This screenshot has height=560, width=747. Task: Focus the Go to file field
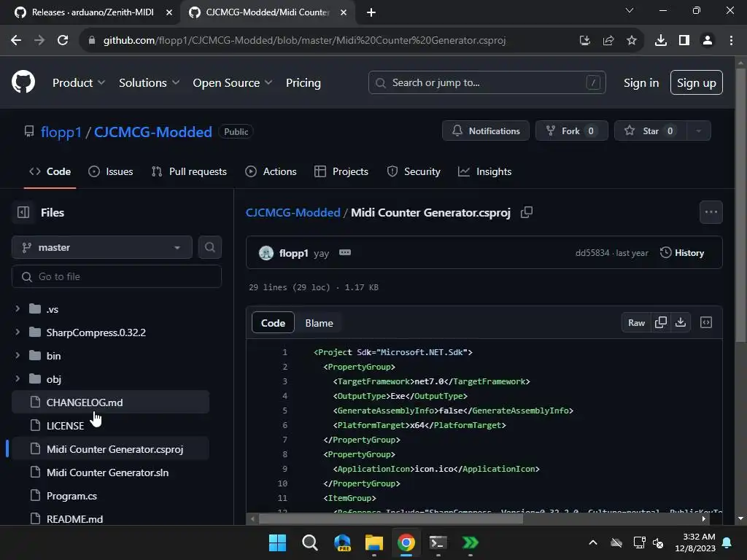pyautogui.click(x=116, y=276)
